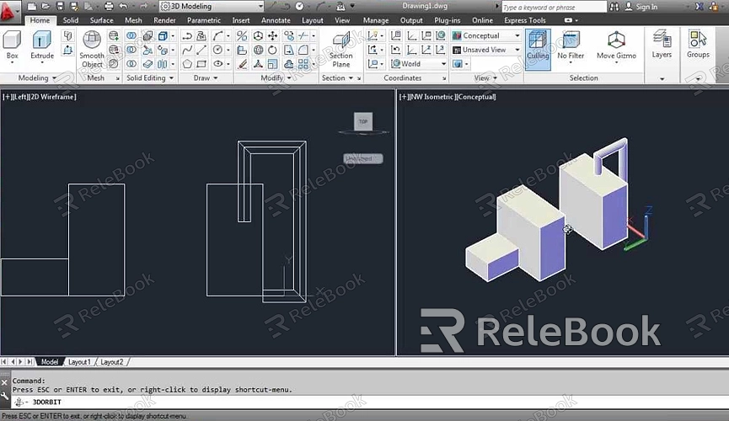Switch to the Solid ribbon tab
This screenshot has height=421, width=729.
(71, 20)
